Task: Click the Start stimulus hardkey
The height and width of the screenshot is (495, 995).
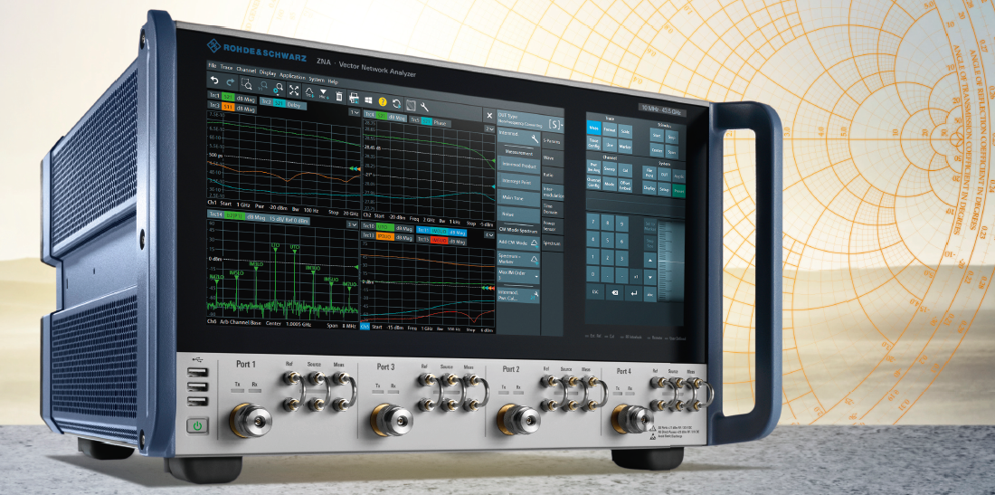Action: click(x=657, y=135)
